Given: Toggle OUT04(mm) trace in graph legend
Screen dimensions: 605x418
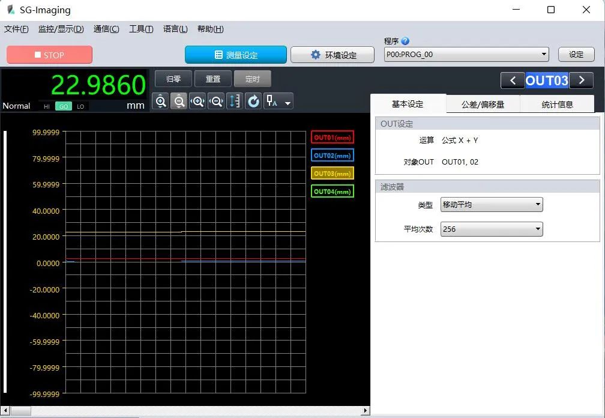Looking at the screenshot, I should (333, 192).
